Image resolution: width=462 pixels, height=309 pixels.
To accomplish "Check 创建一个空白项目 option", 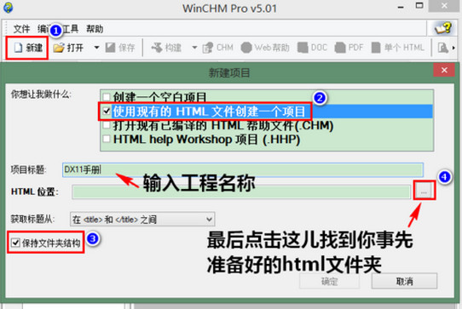I will pos(107,96).
